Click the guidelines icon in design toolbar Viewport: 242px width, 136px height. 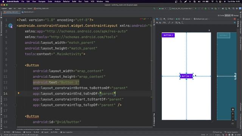[182, 23]
